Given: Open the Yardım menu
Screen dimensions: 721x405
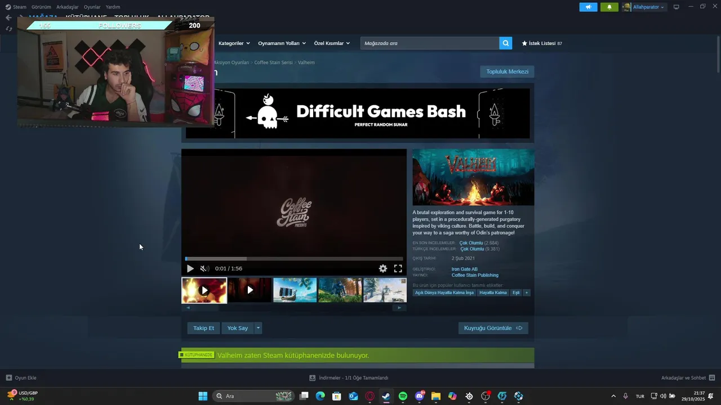Looking at the screenshot, I should coord(113,7).
